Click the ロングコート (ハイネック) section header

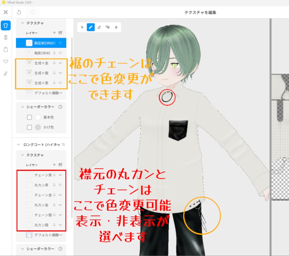pyautogui.click(x=41, y=144)
